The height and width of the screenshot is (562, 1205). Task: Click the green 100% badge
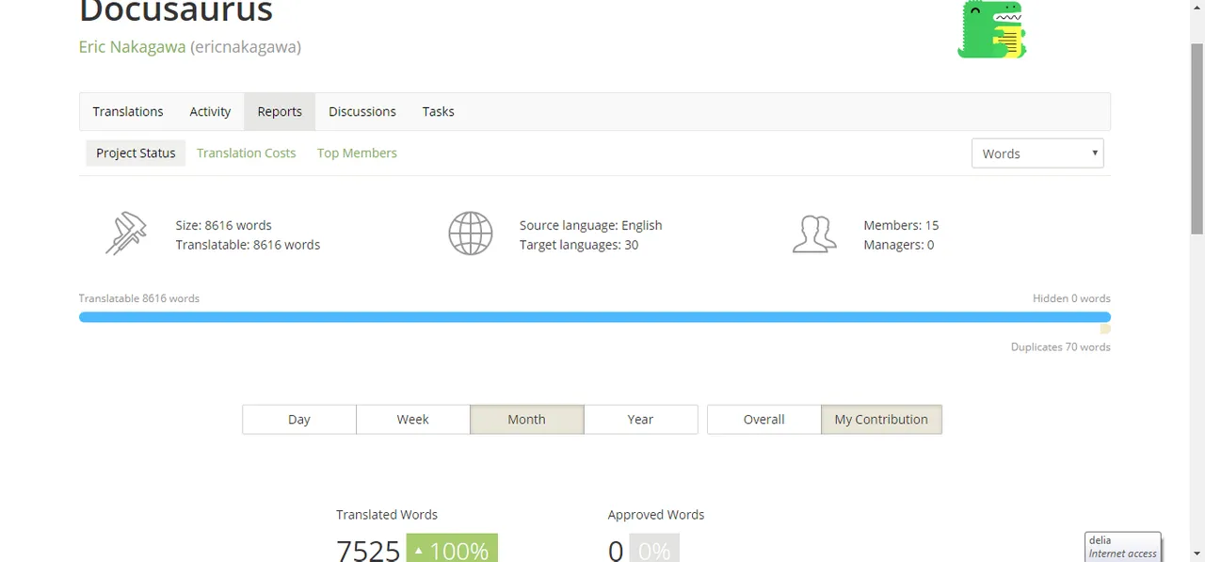click(452, 549)
